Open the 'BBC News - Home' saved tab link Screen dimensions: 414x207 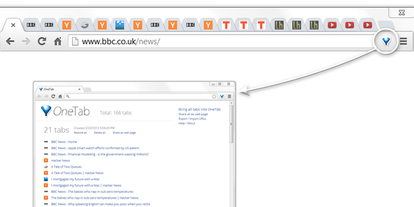(x=64, y=142)
